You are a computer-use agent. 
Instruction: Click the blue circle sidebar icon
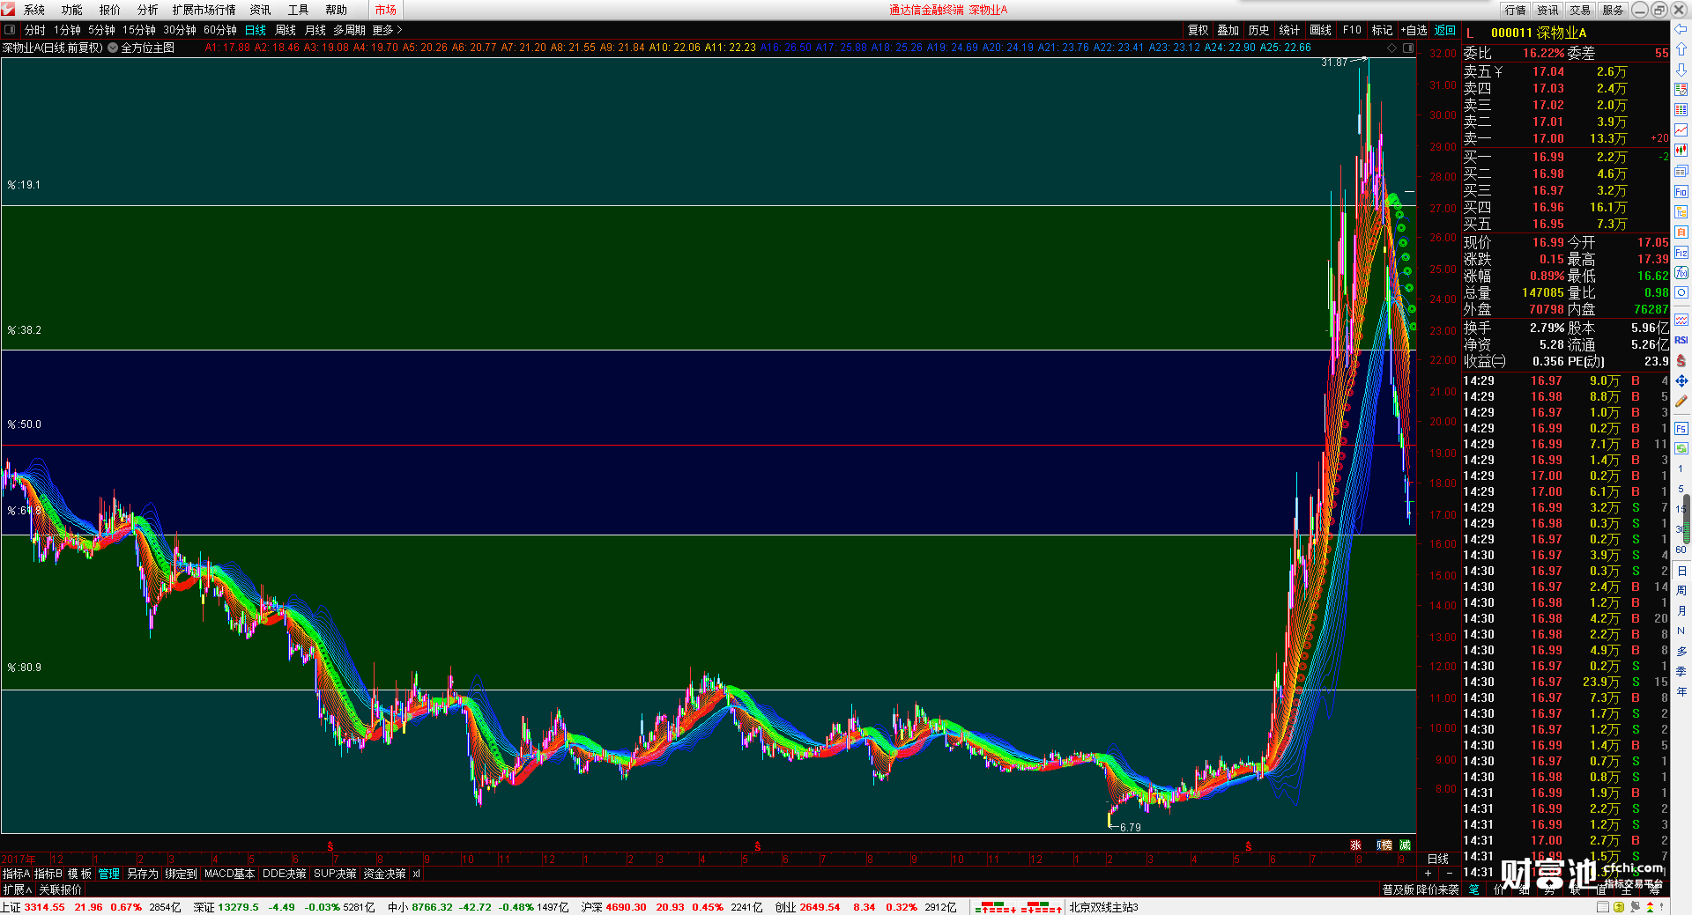pyautogui.click(x=1681, y=292)
